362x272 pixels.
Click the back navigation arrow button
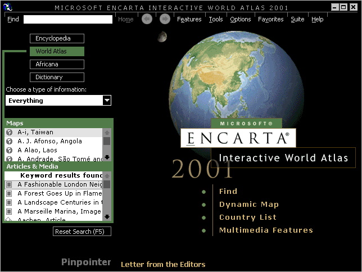pos(147,19)
